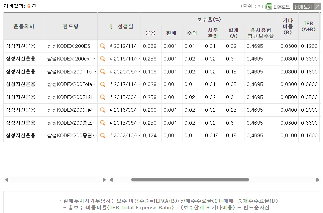Click the TER(A+B) column header
The image size is (323, 213).
click(309, 26)
